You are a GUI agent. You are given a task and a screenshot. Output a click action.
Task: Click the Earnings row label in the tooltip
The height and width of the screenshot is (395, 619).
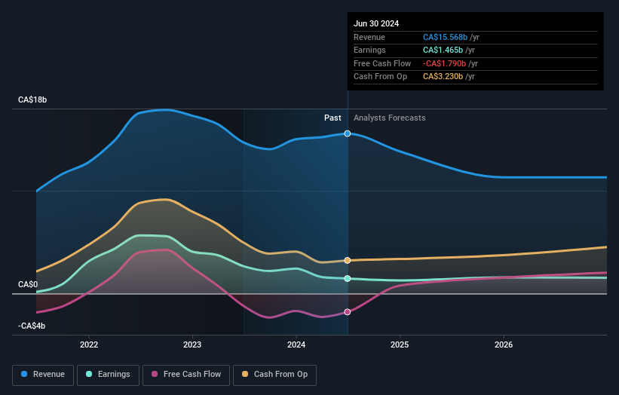[x=369, y=50]
